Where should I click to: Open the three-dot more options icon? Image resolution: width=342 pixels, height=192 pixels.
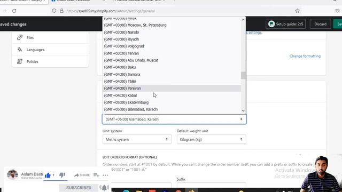point(105,175)
